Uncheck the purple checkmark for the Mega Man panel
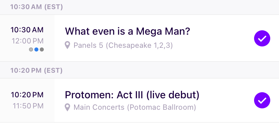Screen dimensions: 279x138 [x=262, y=39]
